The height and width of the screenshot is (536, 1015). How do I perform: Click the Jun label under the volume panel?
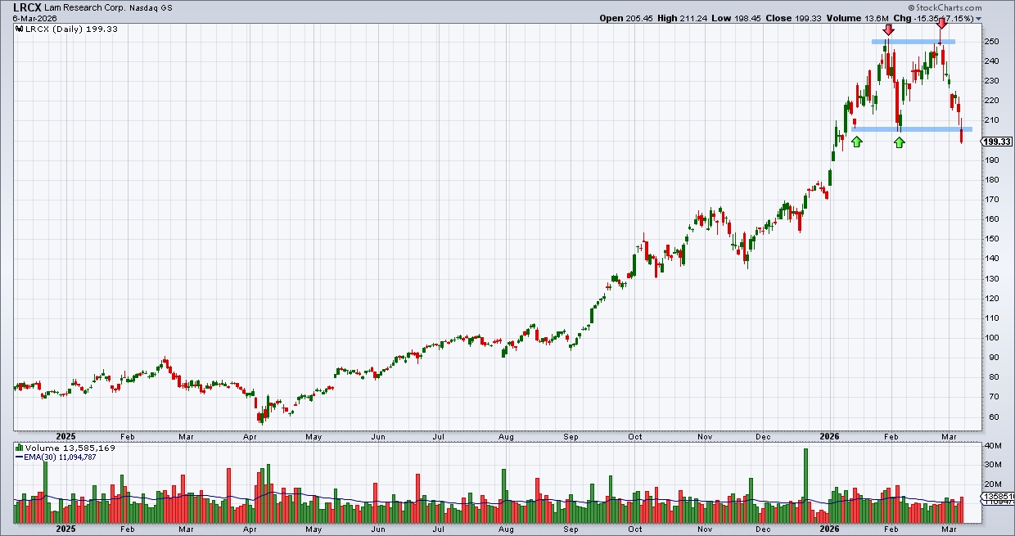(x=378, y=530)
